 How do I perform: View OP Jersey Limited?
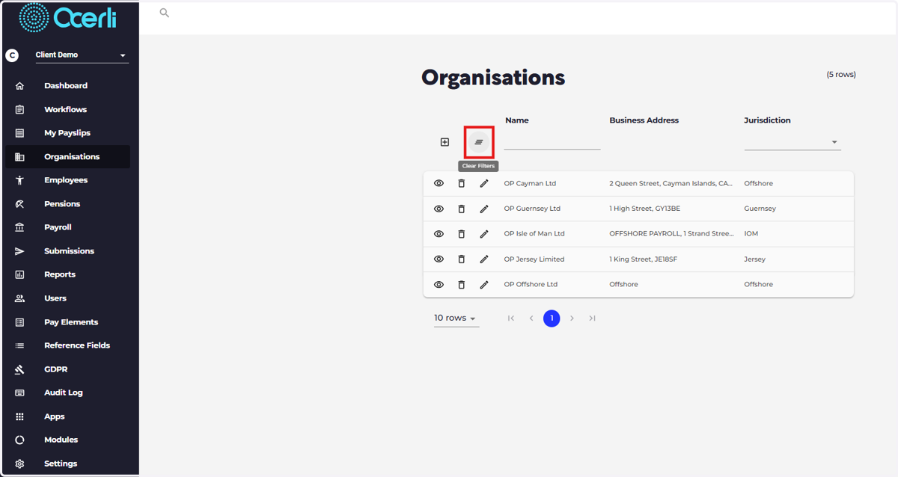click(439, 259)
